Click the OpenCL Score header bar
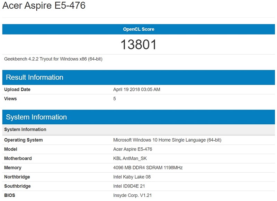 click(138, 29)
